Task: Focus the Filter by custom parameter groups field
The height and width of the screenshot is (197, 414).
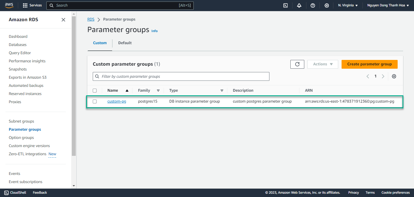Action: pyautogui.click(x=181, y=77)
